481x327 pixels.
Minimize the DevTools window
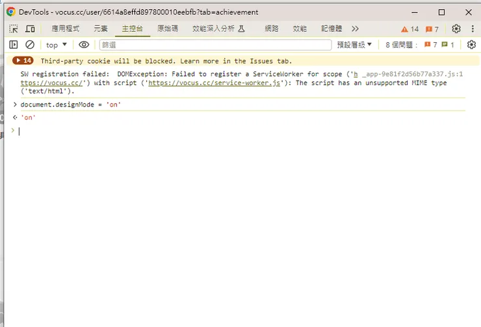point(415,12)
